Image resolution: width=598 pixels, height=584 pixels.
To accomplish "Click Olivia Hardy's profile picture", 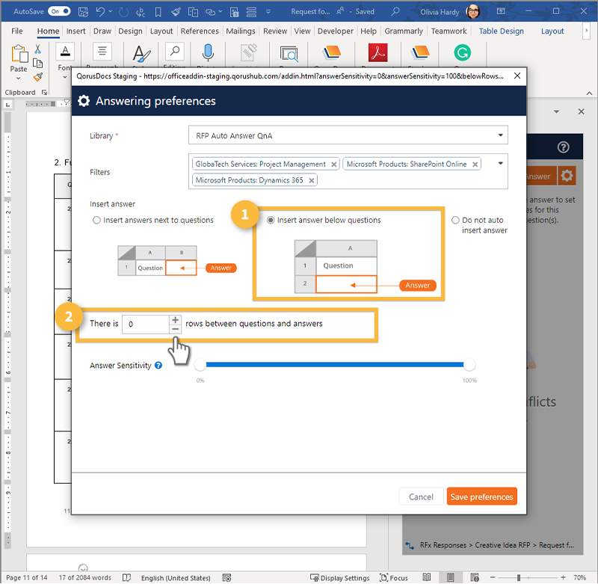I will (473, 12).
